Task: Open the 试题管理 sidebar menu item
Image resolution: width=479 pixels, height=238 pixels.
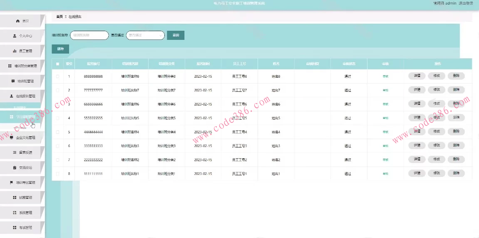Action: [25, 198]
